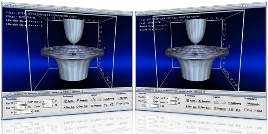Click the 0 reset-position button in right window

[x=231, y=109]
